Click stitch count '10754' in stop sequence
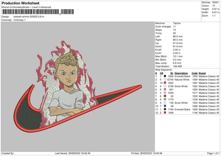This screenshot has width=221, height=156. (x=170, y=80)
